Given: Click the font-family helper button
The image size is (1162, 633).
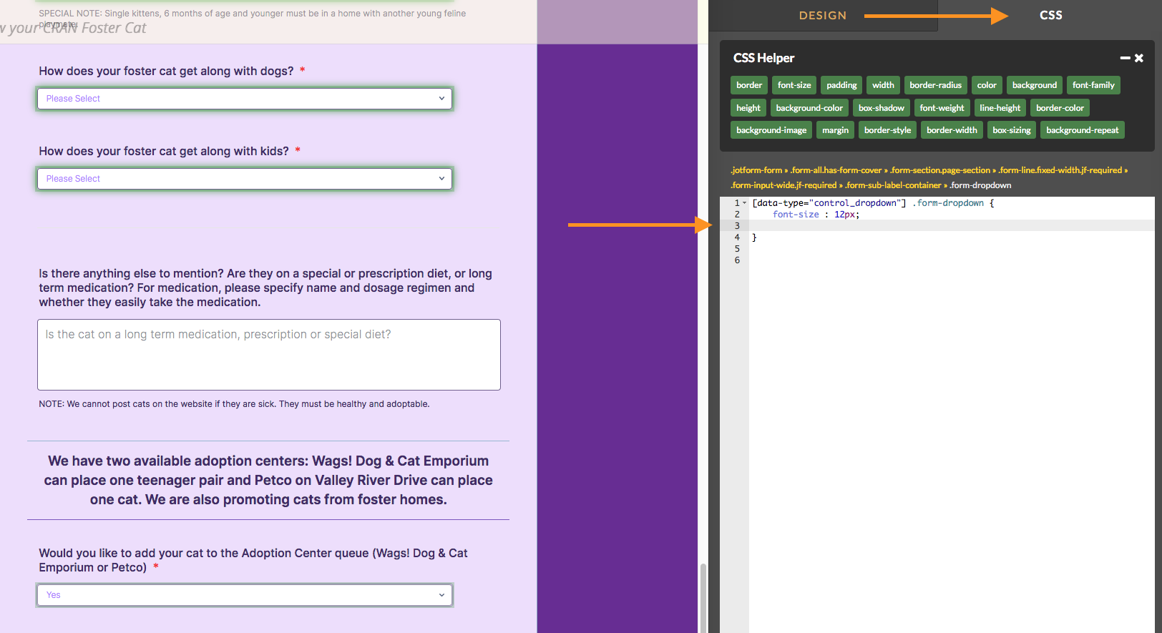Looking at the screenshot, I should pyautogui.click(x=1093, y=85).
